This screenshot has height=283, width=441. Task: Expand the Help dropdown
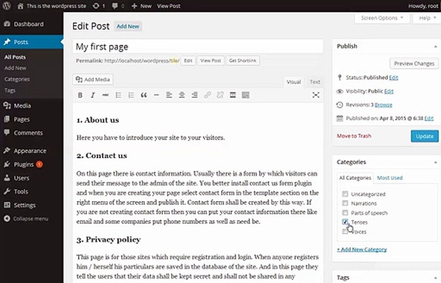pos(427,18)
